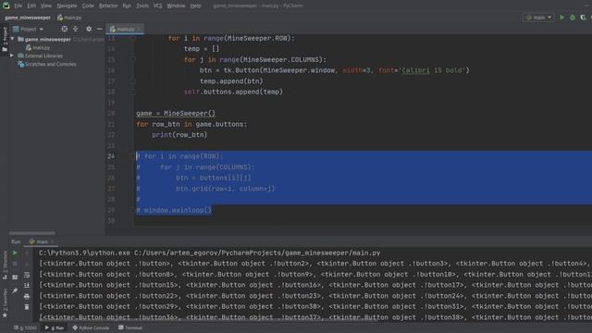This screenshot has height=333, width=592.
Task: Print the Run console output
Action: coord(27,296)
